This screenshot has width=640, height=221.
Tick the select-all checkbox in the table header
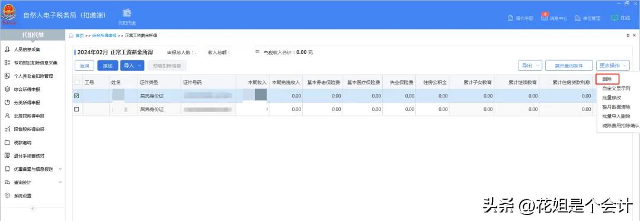tap(77, 82)
